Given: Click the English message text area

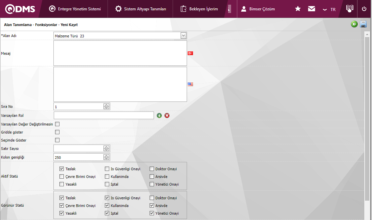Looking at the screenshot, I should point(120,84).
